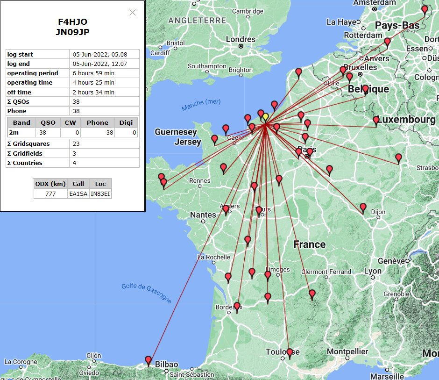Pick the red marker beside Limoges label
The height and width of the screenshot is (380, 439).
click(x=268, y=276)
